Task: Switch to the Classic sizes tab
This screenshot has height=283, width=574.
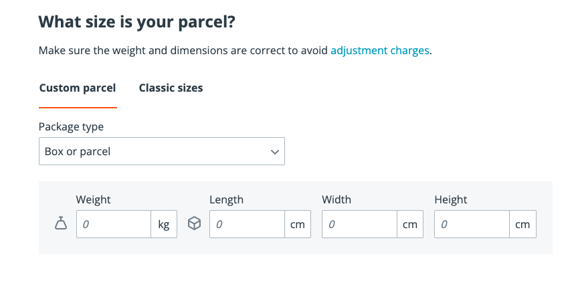Action: click(171, 88)
